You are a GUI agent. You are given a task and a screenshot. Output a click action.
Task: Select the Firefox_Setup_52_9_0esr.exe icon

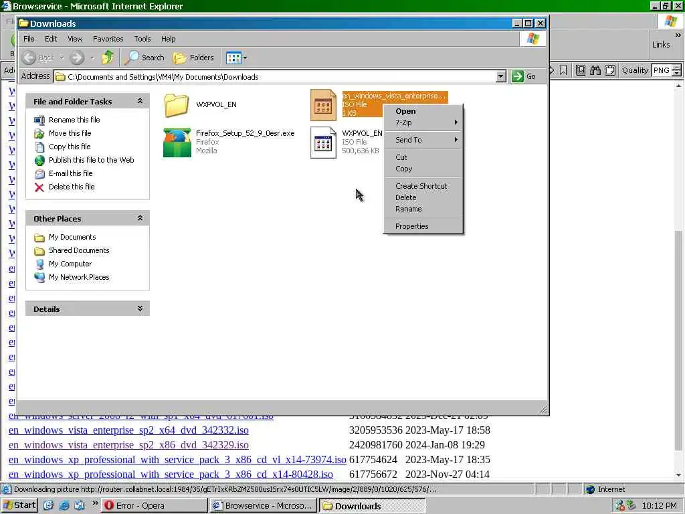tap(177, 142)
